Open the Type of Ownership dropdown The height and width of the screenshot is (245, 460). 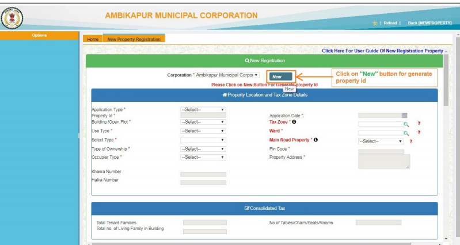coord(203,149)
